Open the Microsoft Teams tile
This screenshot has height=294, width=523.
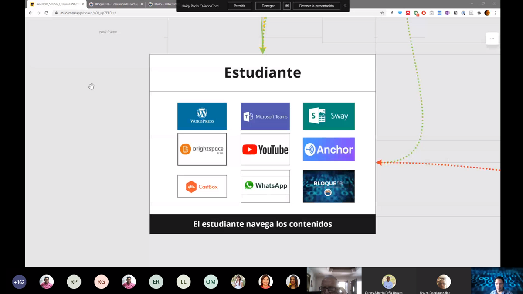[265, 116]
